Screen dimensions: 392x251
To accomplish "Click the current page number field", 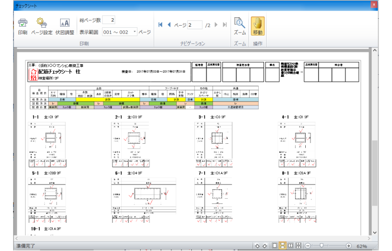I will 194,25.
